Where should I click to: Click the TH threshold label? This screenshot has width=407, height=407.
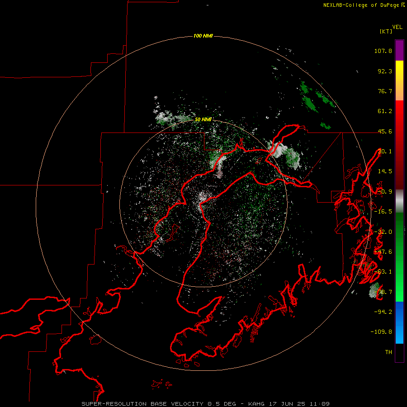coord(388,352)
